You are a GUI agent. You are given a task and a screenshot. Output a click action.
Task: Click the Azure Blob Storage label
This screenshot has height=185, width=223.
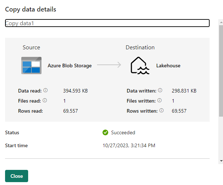click(x=70, y=66)
